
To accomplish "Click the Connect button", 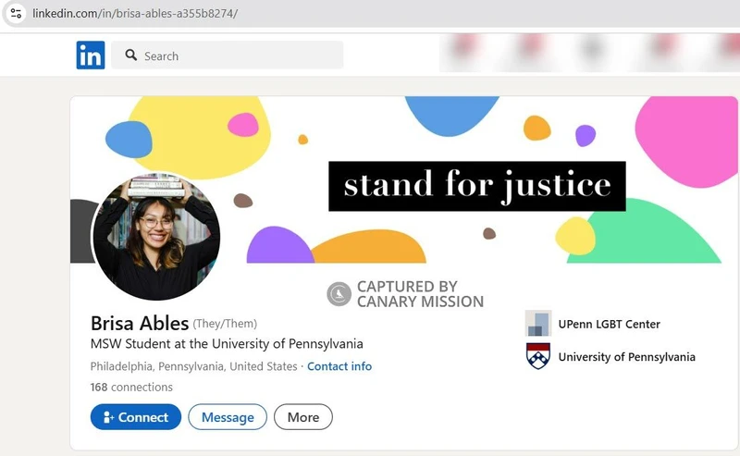I will 136,417.
